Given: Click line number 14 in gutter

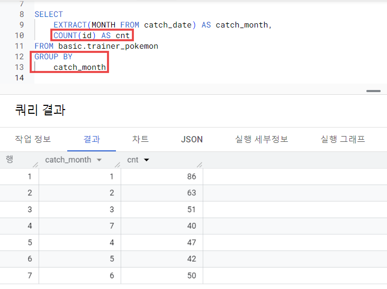Looking at the screenshot, I should point(19,78).
